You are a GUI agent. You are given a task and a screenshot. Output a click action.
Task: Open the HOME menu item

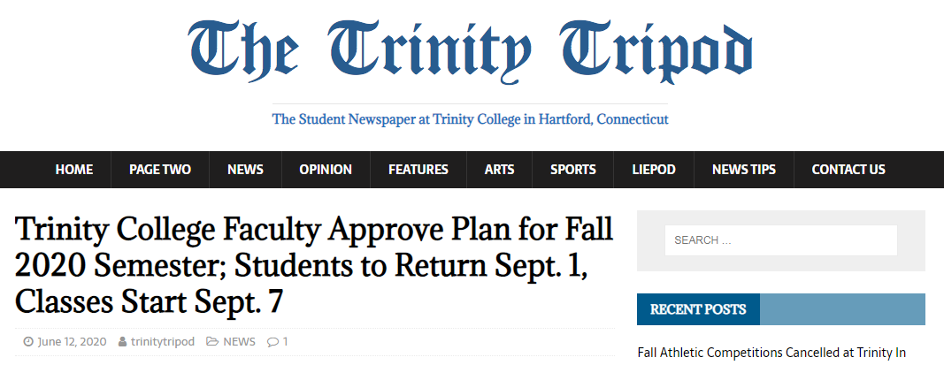(74, 170)
